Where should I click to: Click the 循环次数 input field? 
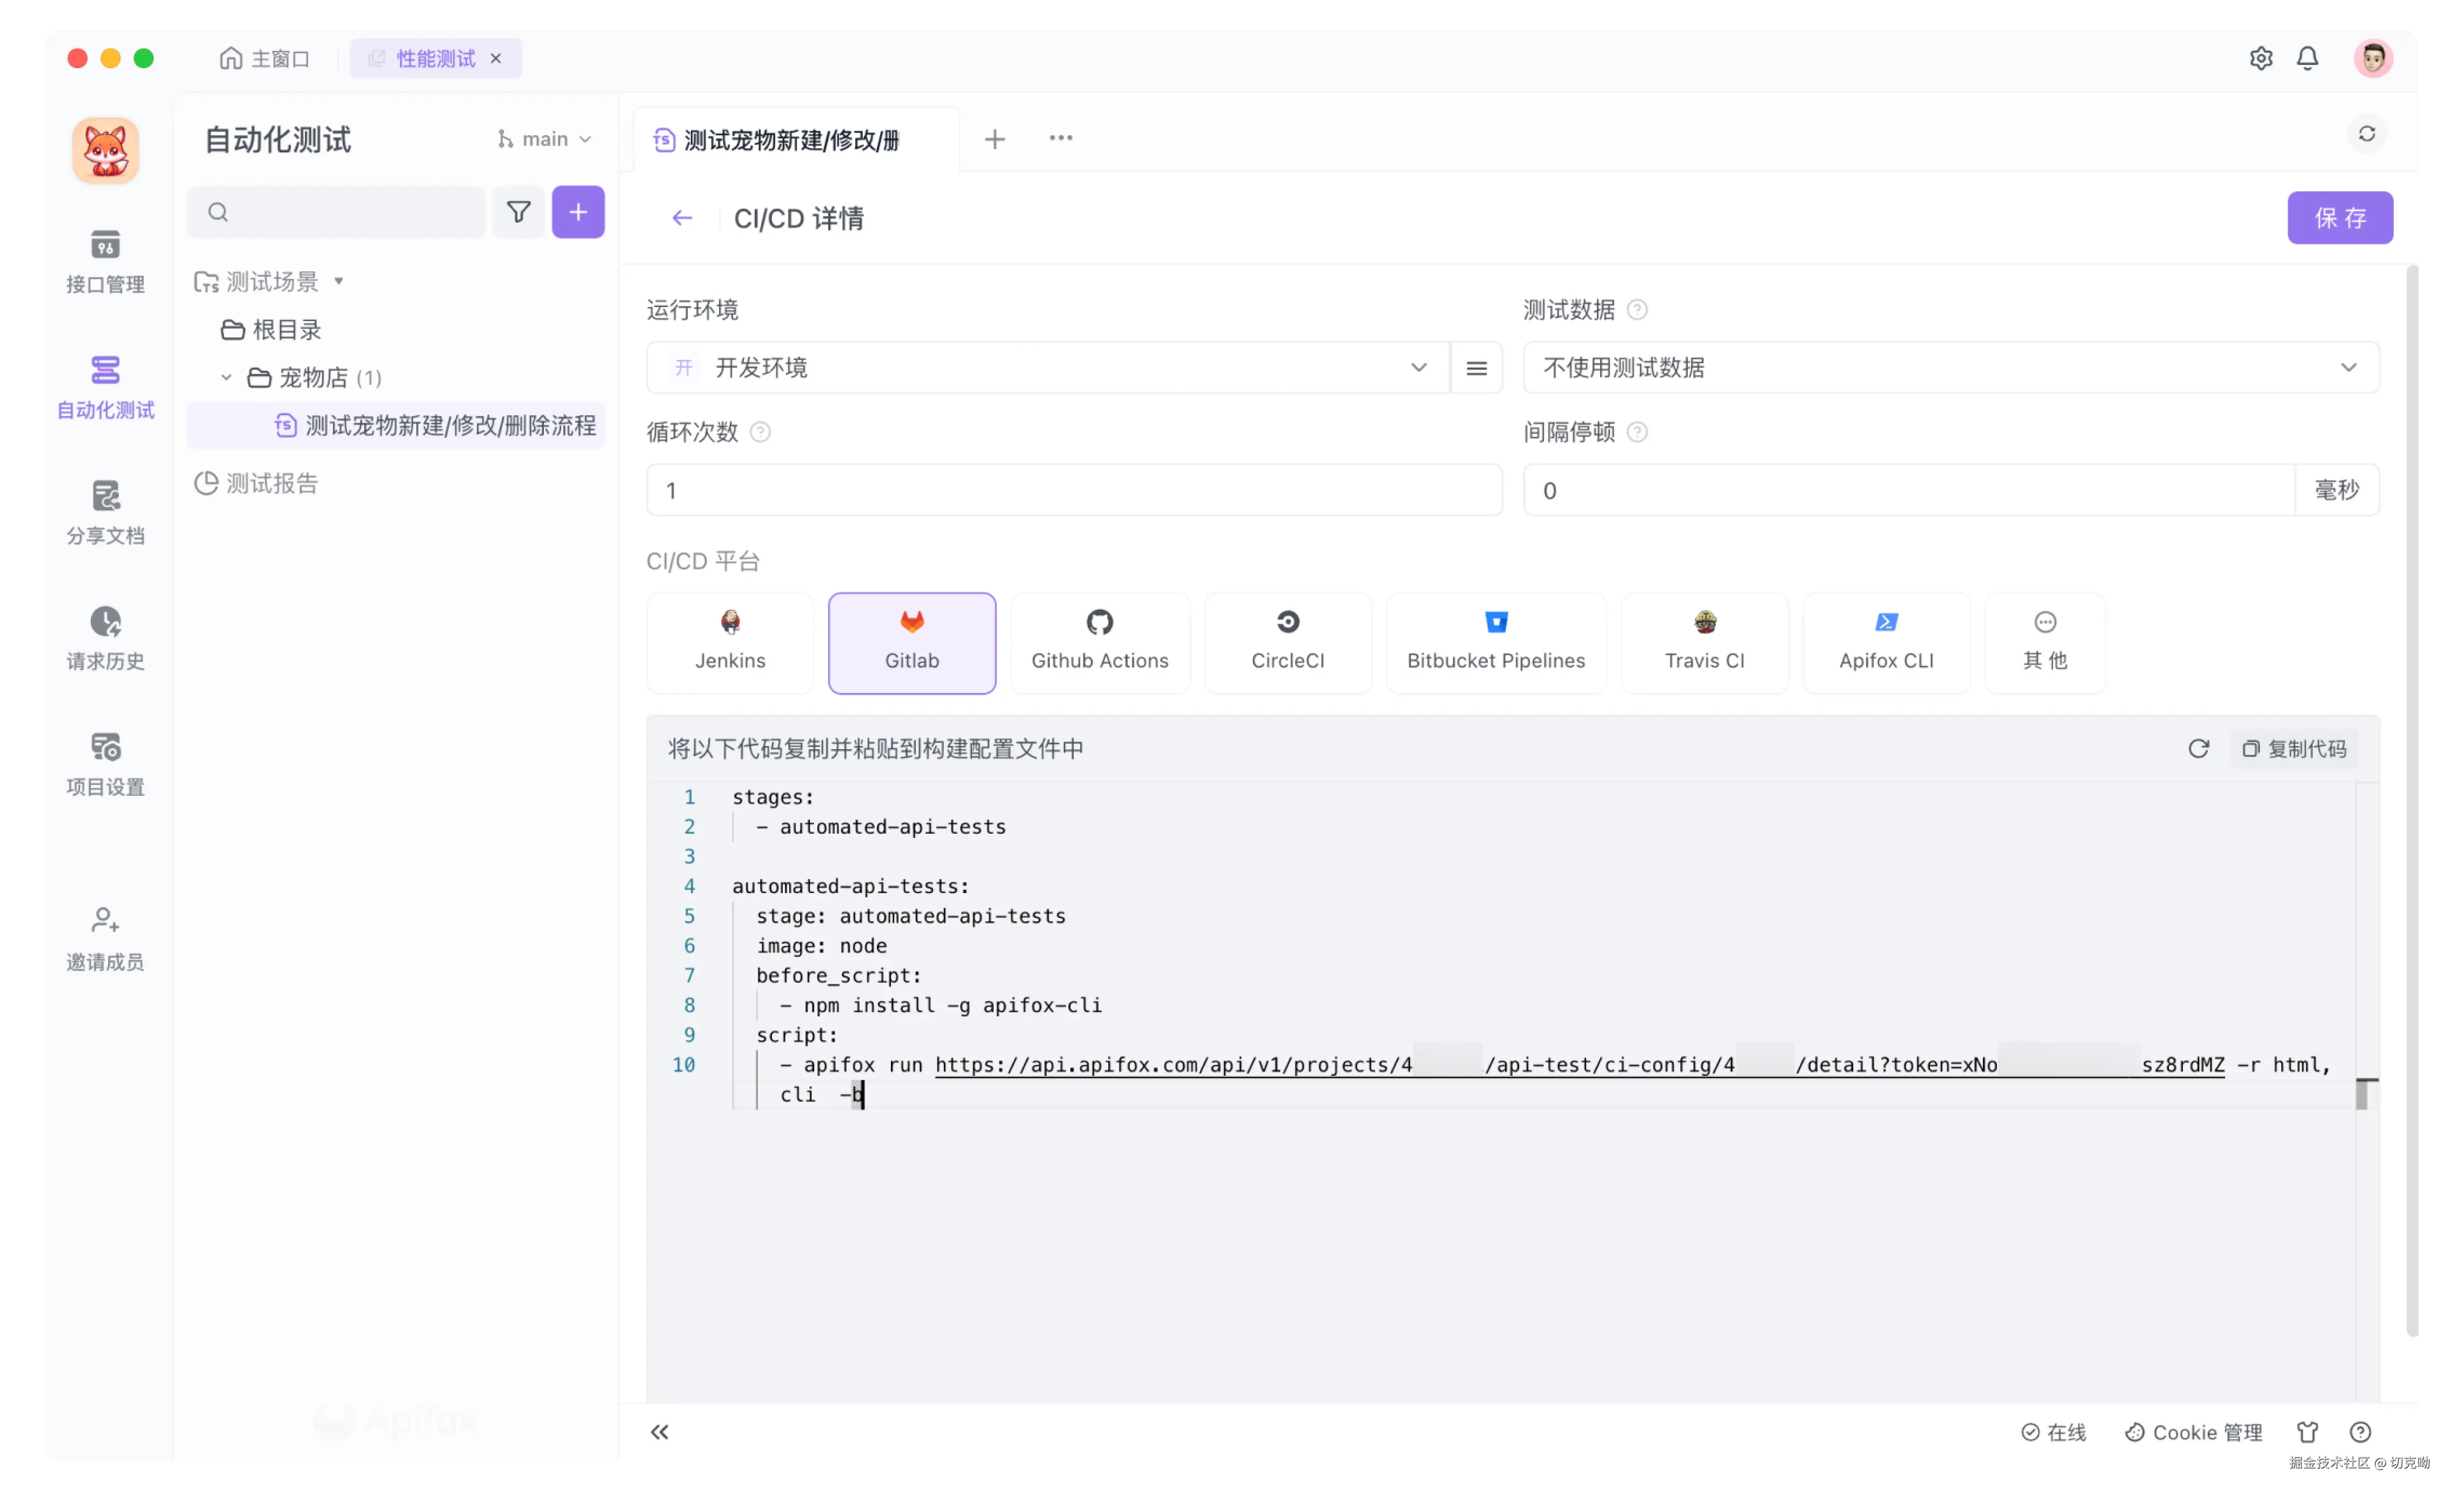tap(1073, 490)
